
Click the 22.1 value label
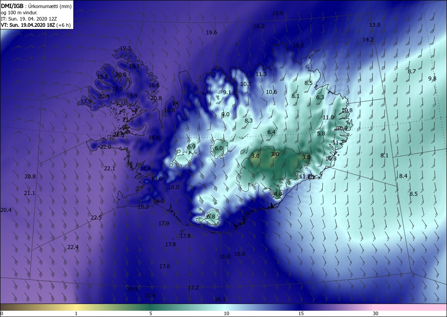pos(110,169)
